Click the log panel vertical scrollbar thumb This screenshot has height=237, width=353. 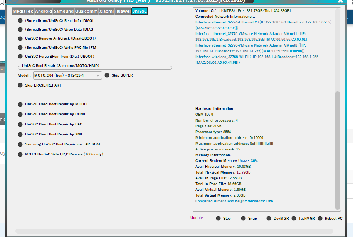(x=338, y=150)
